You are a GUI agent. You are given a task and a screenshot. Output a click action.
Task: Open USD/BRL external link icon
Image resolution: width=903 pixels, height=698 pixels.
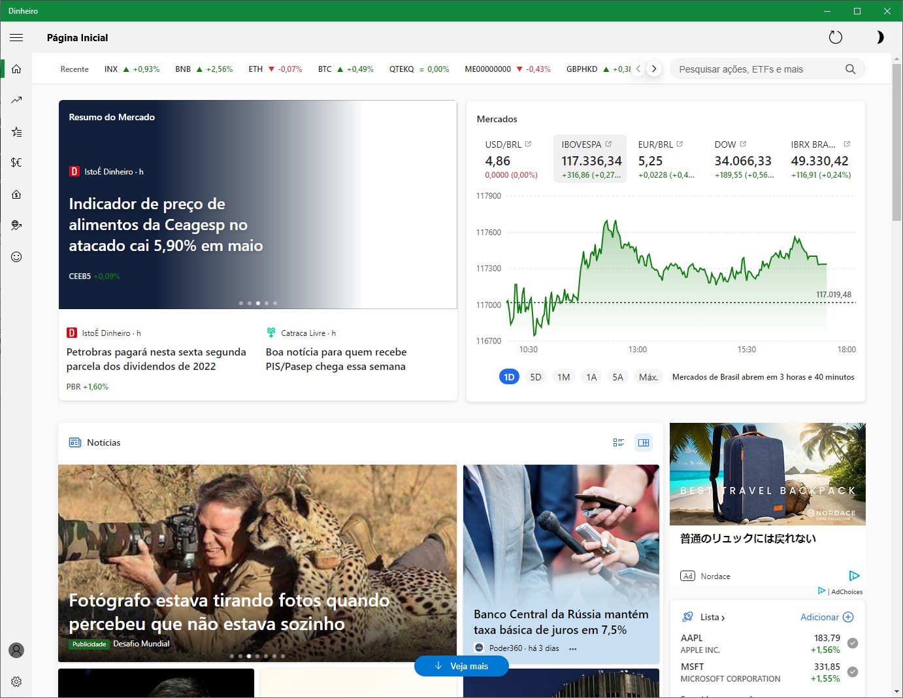(x=528, y=144)
